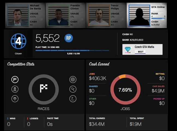Open the Trevor Philips character tab
The width and height of the screenshot is (177, 131).
tap(106, 15)
